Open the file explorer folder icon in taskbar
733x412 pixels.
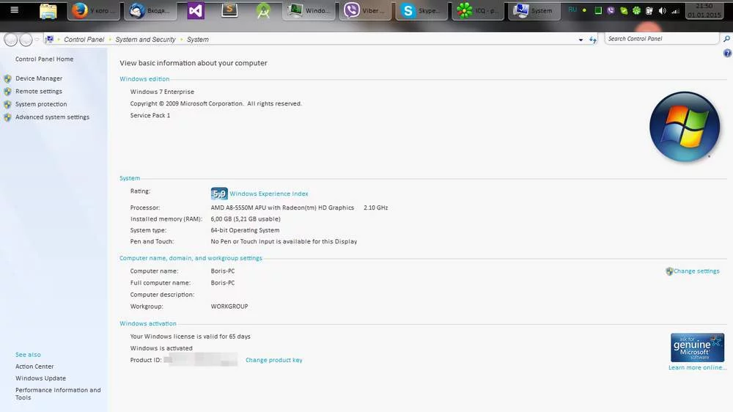pyautogui.click(x=48, y=11)
